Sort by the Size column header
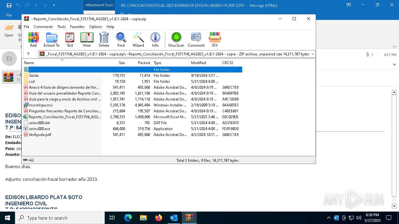Screen dimensions: 399x224 pos(114,63)
